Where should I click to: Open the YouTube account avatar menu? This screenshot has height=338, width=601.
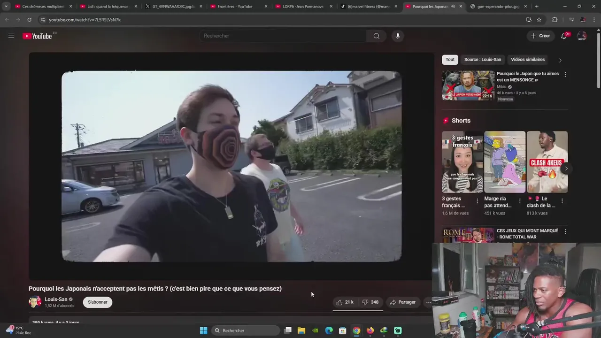tap(582, 36)
